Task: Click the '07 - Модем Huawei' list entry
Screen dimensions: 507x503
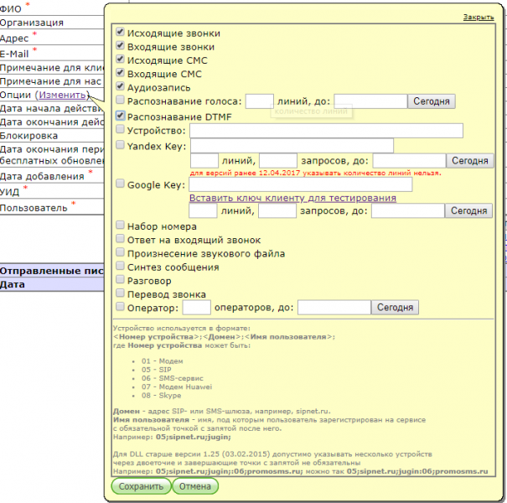Action: (x=177, y=386)
